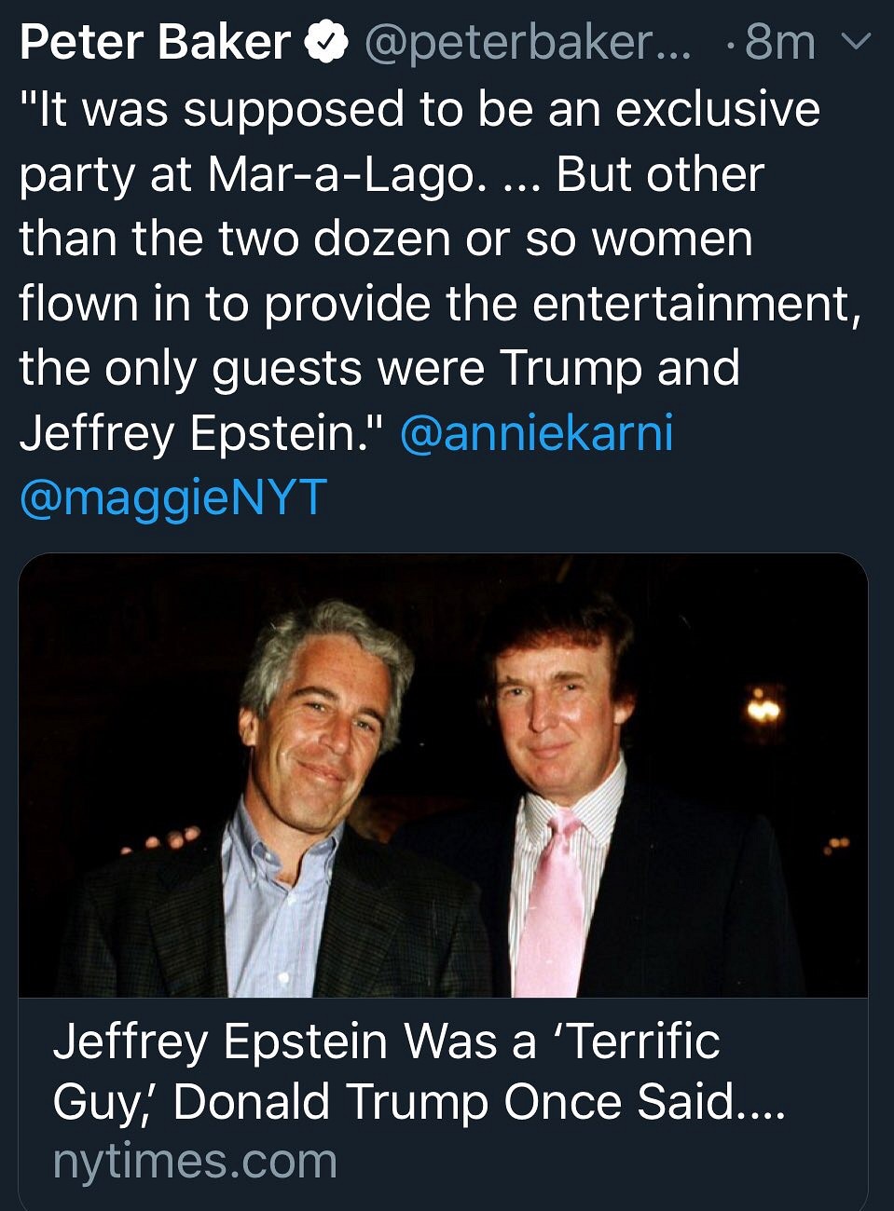Open the 'Terrific Guy' article headline
894x1211 pixels.
click(419, 1071)
